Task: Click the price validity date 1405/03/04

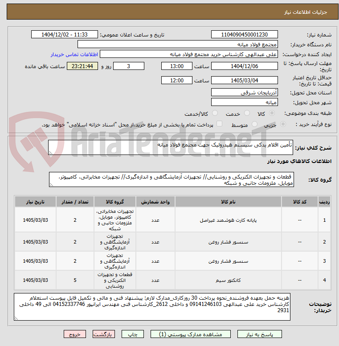Action: pos(244,80)
